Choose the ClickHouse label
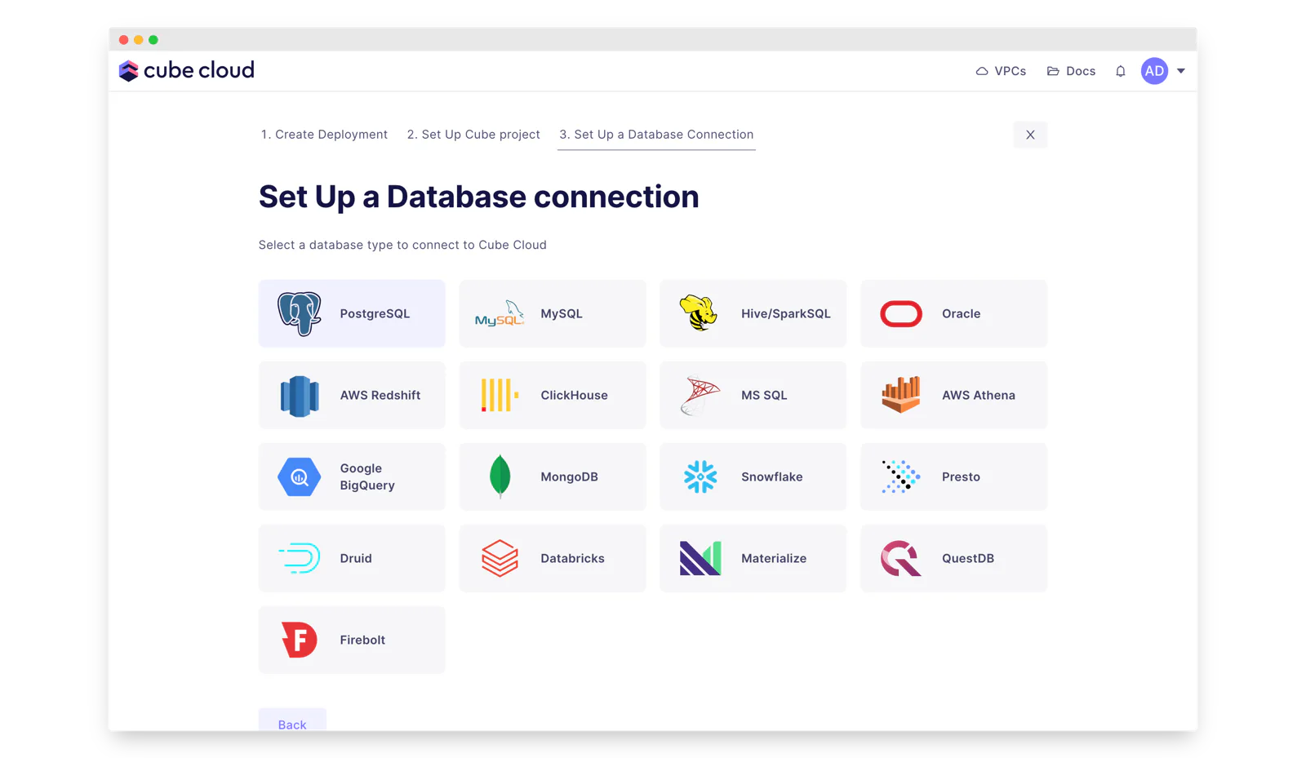 pyautogui.click(x=574, y=395)
